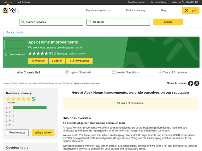This screenshot has width=202, height=151.
Task: Click the 2 star rating row
Action: [x=10, y=121]
